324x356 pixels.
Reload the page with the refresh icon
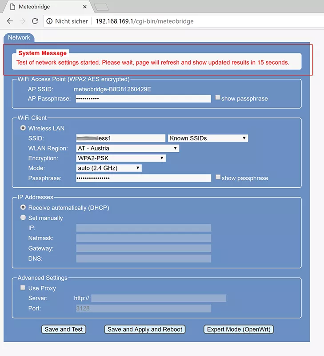coord(35,21)
